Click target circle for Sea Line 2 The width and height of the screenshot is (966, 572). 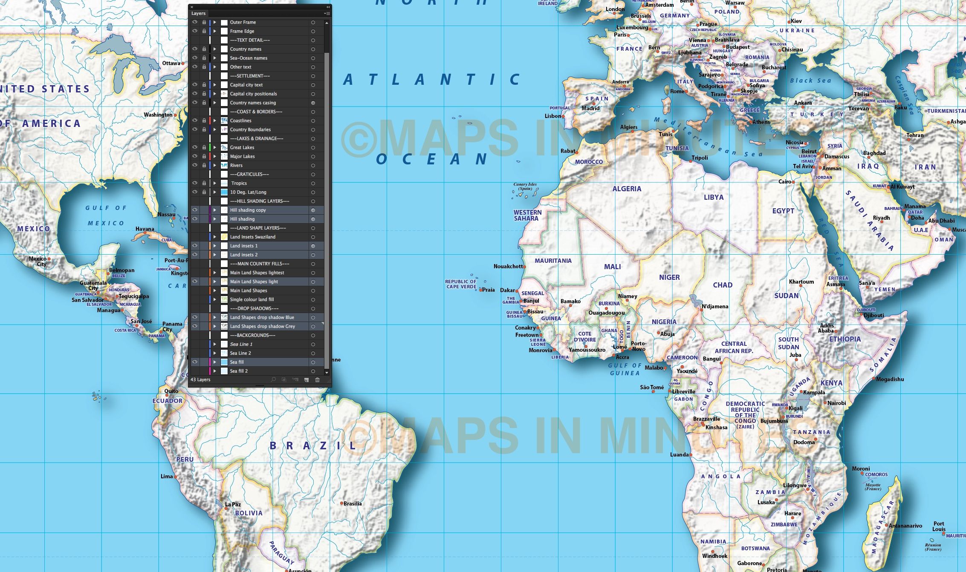point(313,353)
